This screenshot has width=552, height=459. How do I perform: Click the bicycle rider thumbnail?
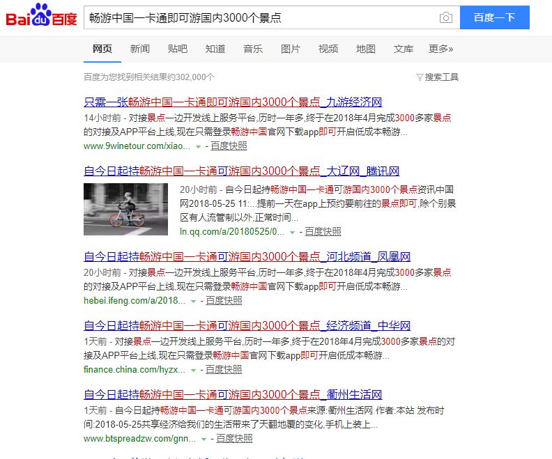point(125,209)
